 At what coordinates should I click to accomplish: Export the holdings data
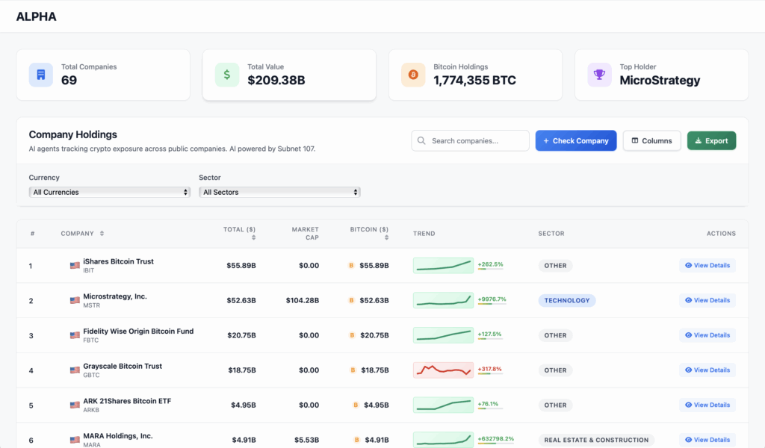[711, 140]
